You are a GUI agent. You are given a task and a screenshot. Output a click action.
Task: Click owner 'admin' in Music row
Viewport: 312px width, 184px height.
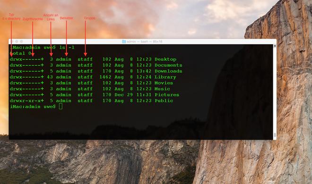pos(63,89)
